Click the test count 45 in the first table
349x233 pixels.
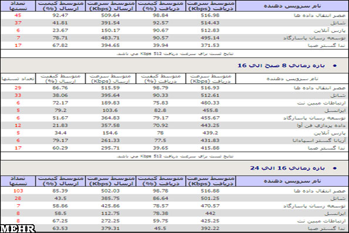(18, 15)
